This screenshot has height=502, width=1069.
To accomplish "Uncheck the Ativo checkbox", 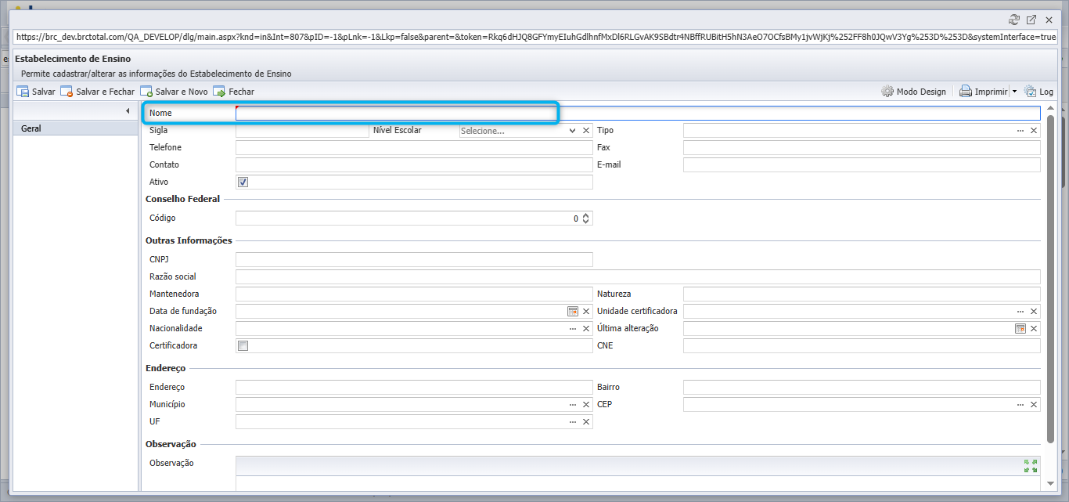I will 243,182.
